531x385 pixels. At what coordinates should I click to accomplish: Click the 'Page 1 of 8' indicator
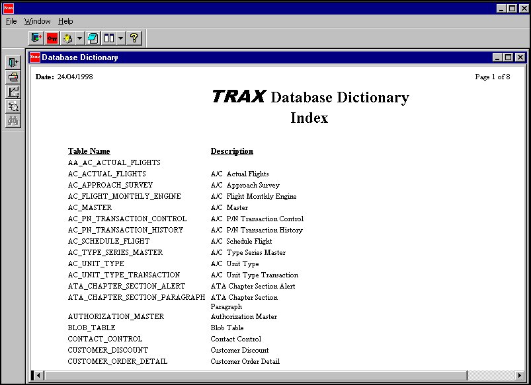tap(493, 77)
